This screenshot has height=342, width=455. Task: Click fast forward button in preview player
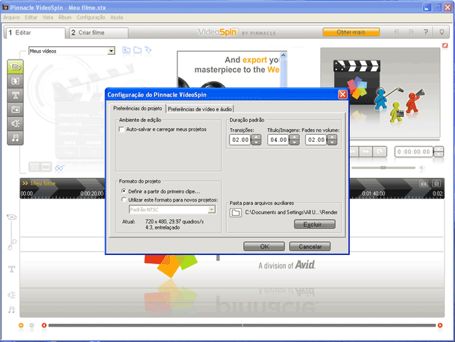pyautogui.click(x=366, y=151)
